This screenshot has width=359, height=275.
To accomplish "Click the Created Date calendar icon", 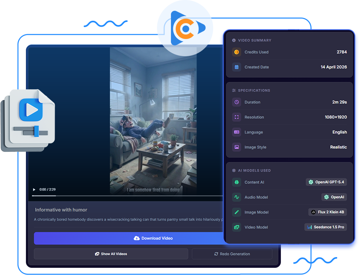I will [236, 67].
